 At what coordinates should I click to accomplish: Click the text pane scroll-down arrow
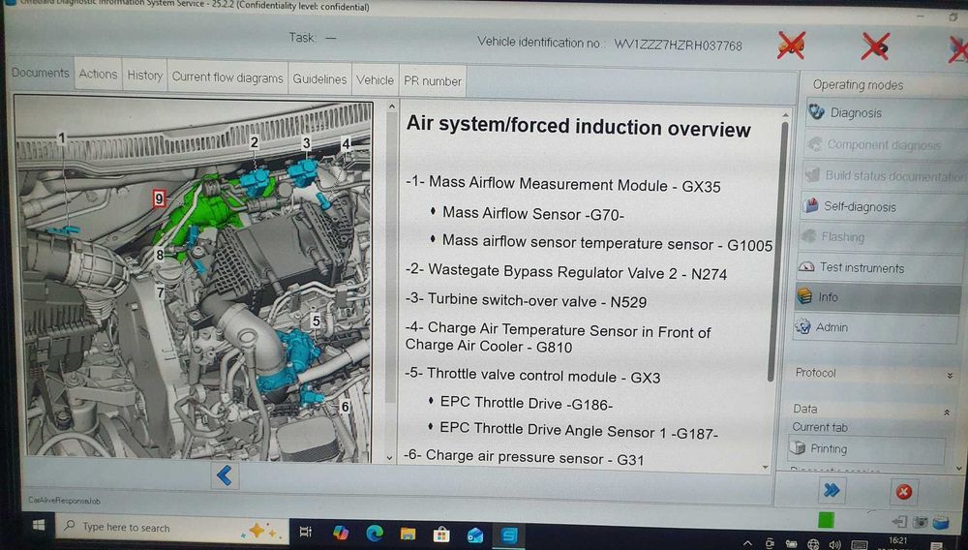click(766, 468)
